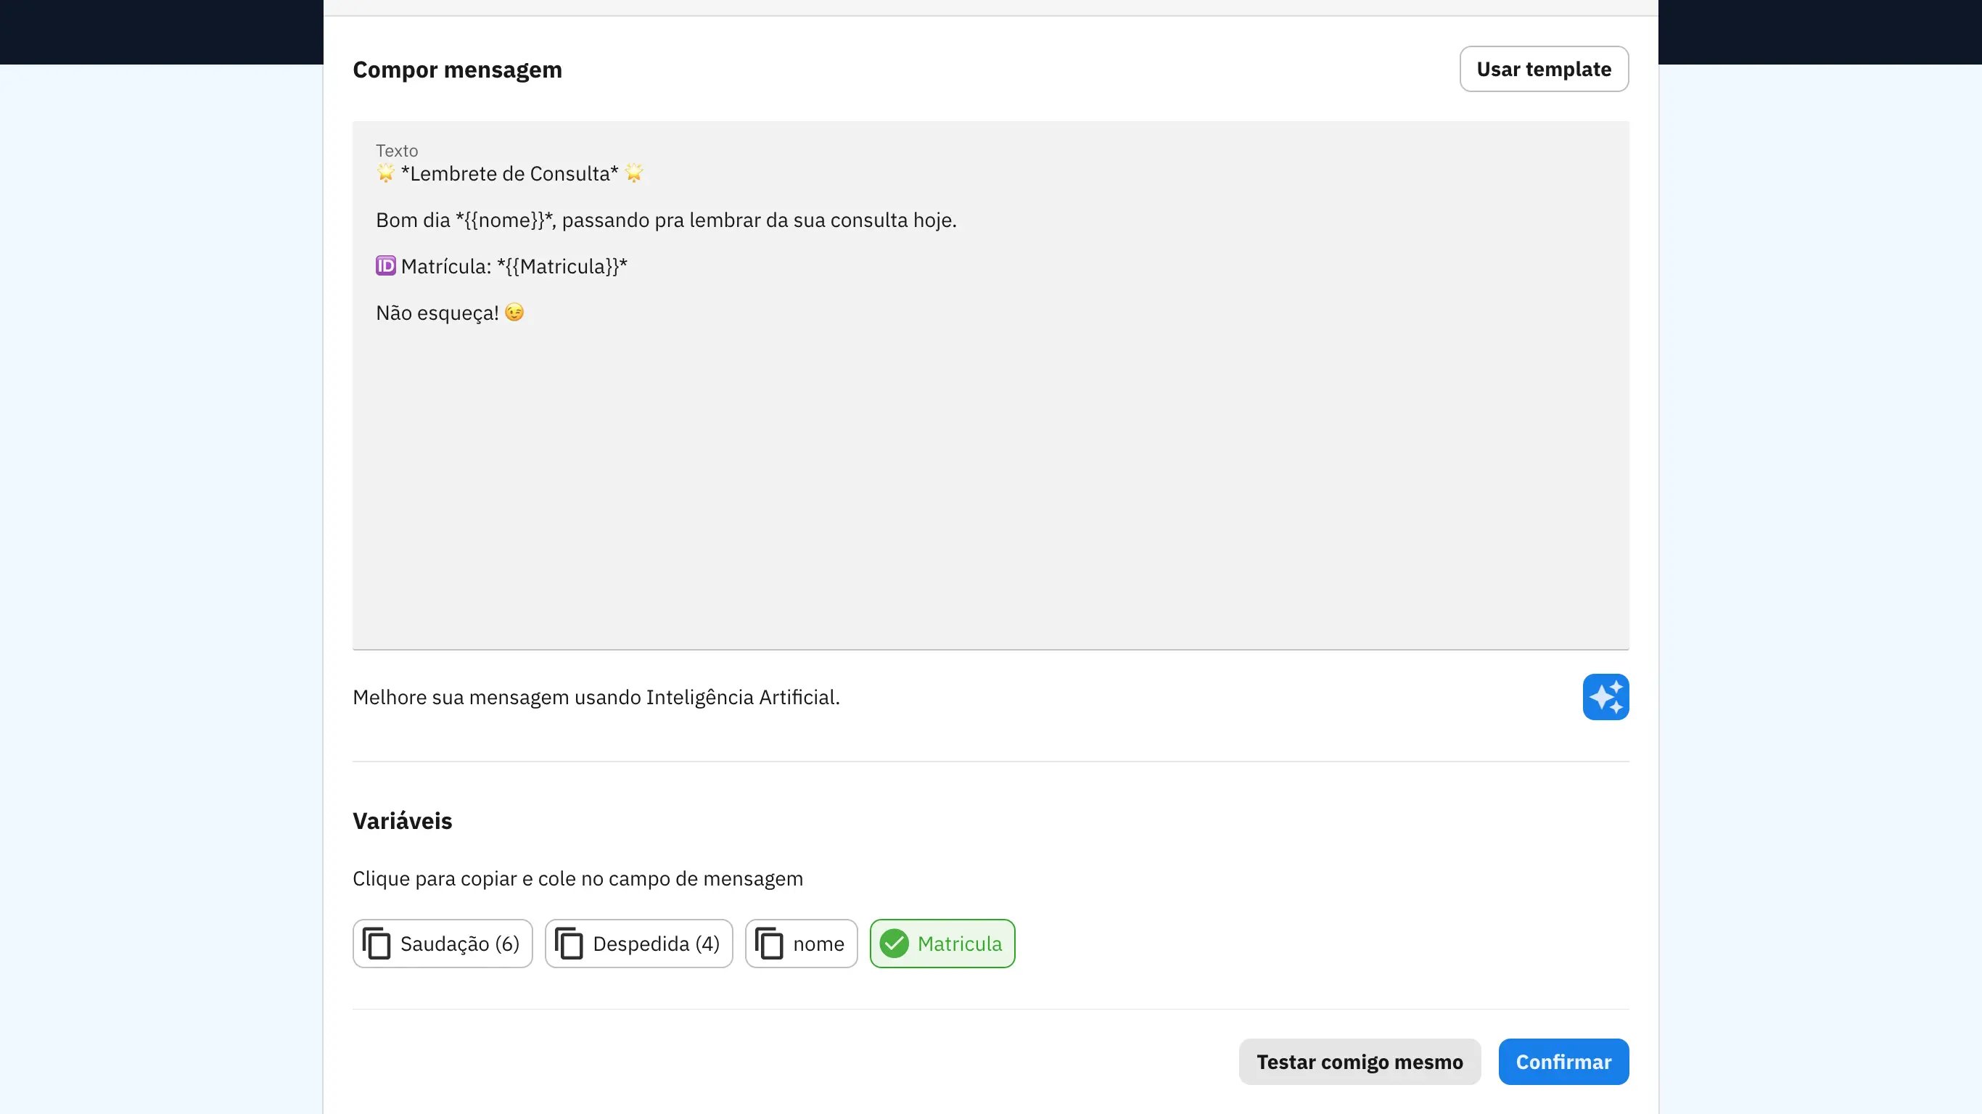Click the empty area of the message text box
This screenshot has height=1114, width=1982.
click(x=990, y=484)
